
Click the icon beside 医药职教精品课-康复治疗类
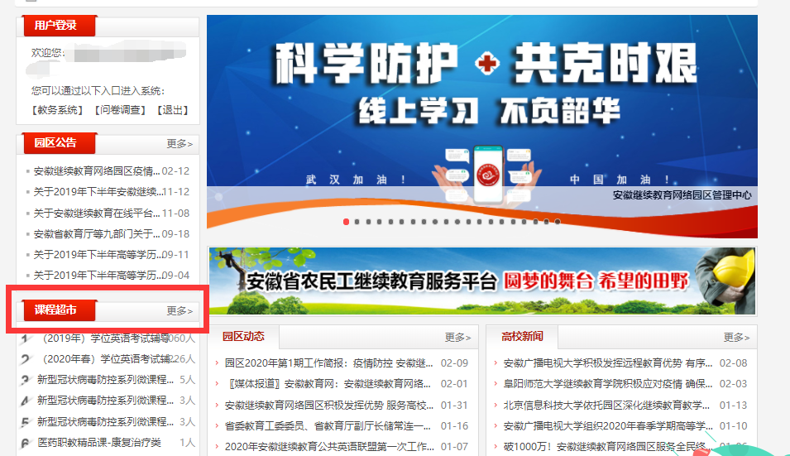[25, 443]
